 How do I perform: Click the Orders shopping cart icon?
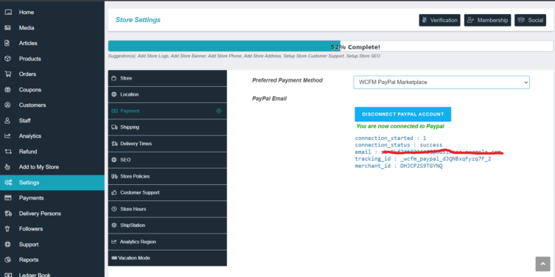tap(8, 74)
